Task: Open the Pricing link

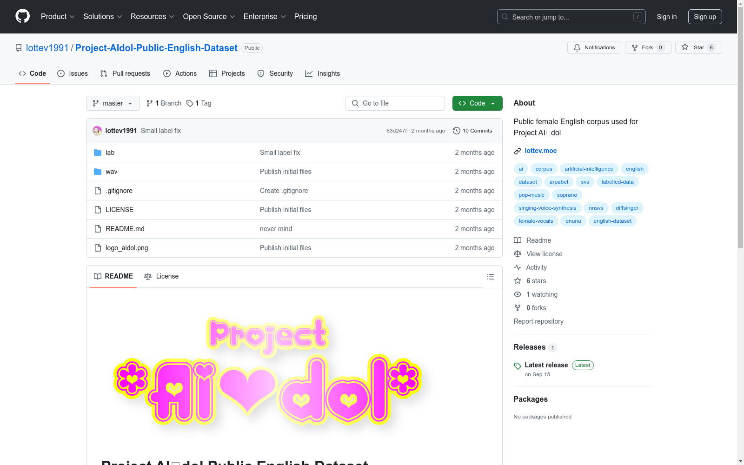Action: click(x=306, y=16)
